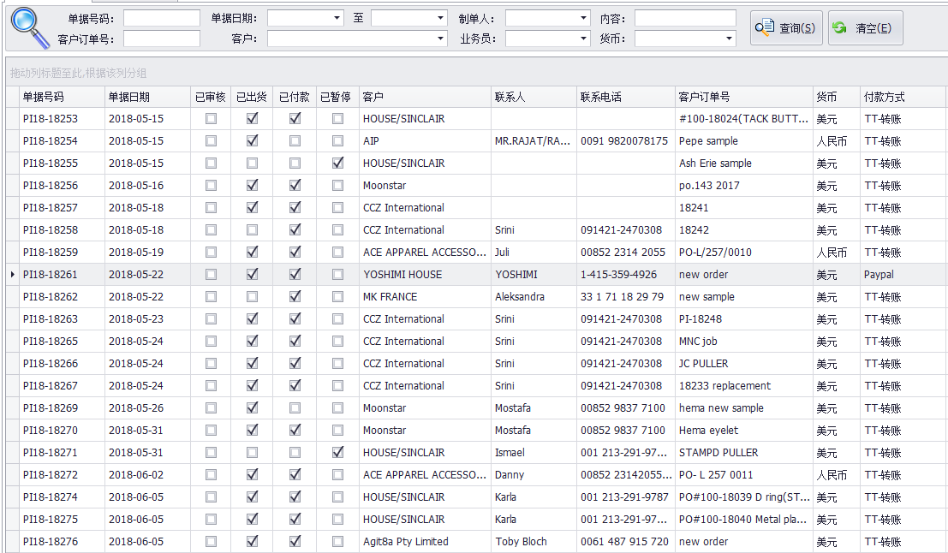Toggle 已审核 checkbox for PI18-18253
948x553 pixels.
pyautogui.click(x=211, y=118)
